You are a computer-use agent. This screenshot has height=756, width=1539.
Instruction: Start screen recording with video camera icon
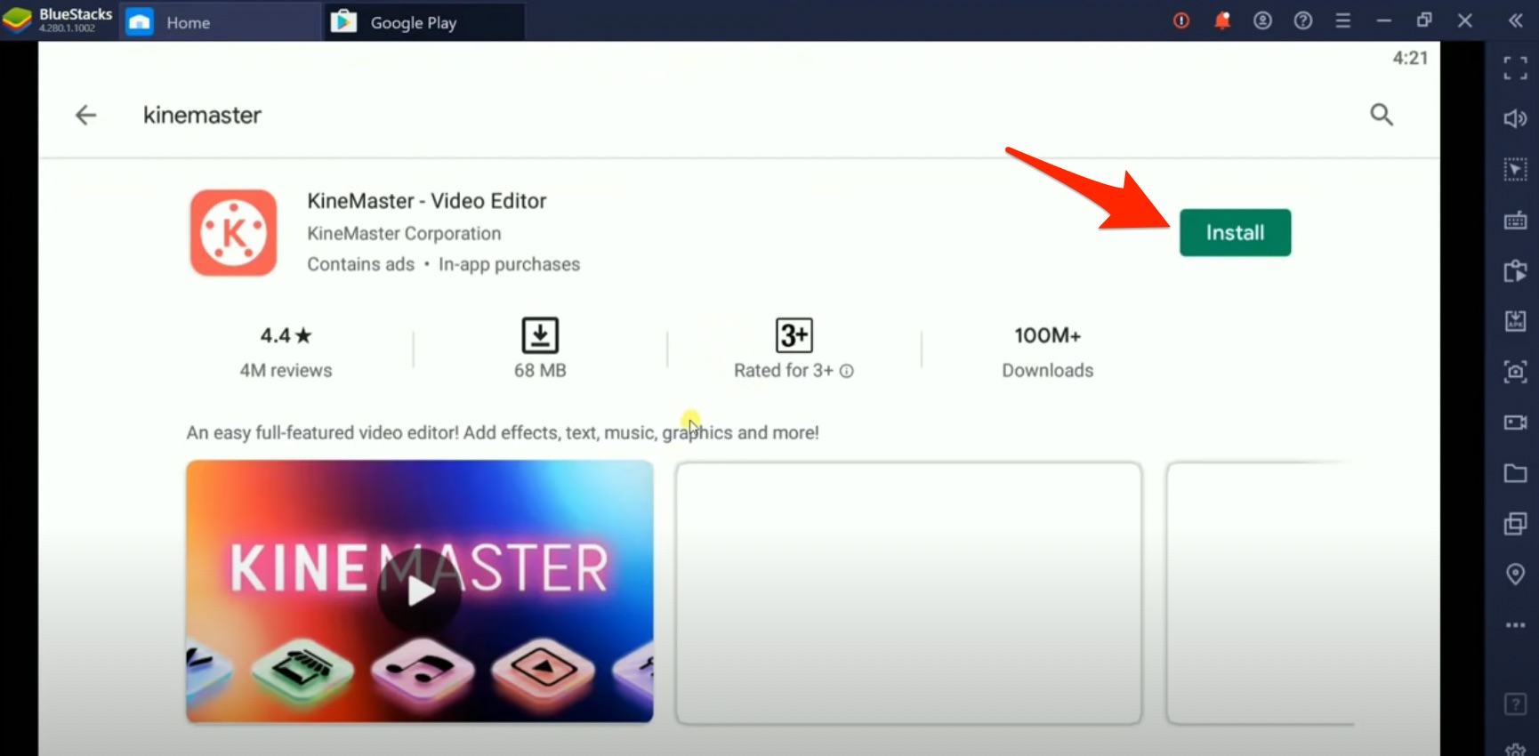tap(1515, 422)
